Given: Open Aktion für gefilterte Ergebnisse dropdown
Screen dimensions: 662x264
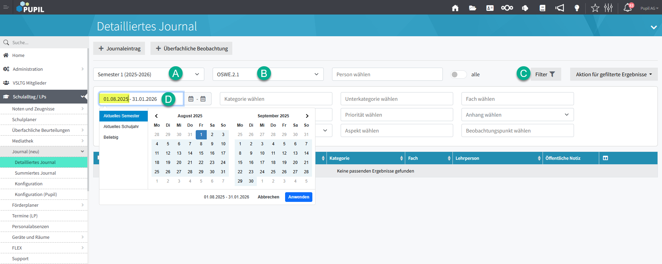Looking at the screenshot, I should point(614,74).
